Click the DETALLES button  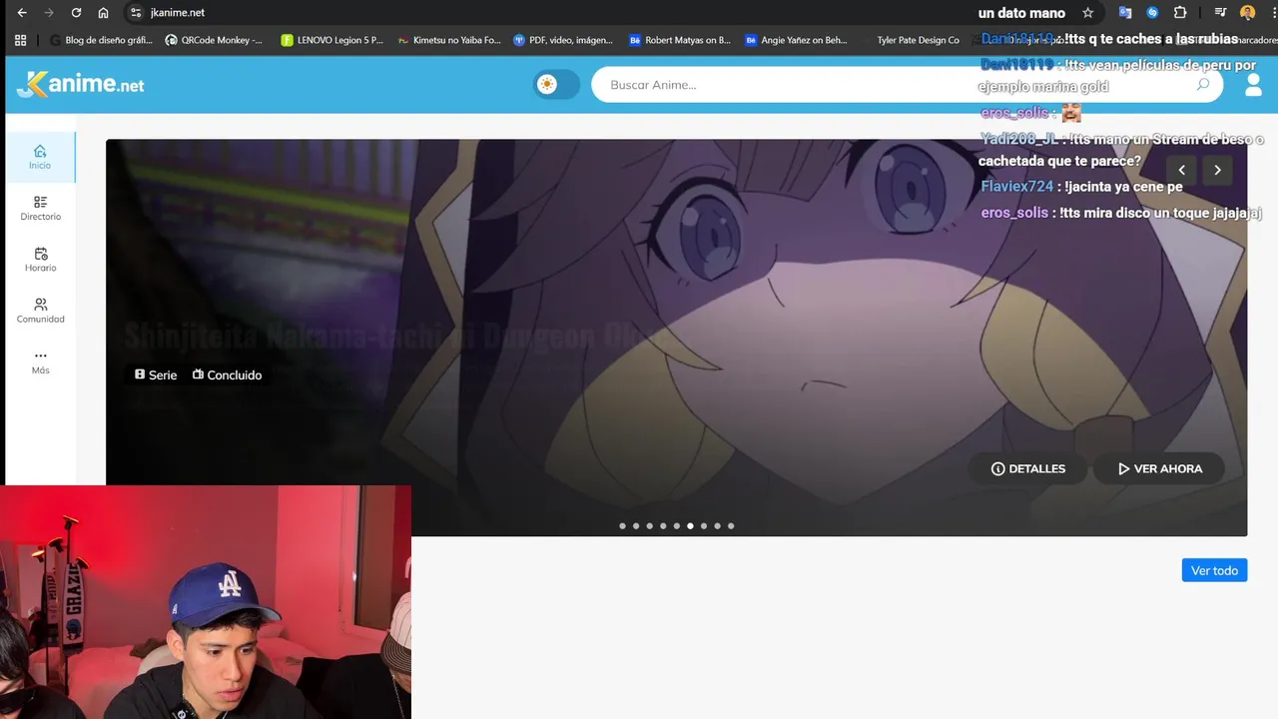(x=1027, y=468)
